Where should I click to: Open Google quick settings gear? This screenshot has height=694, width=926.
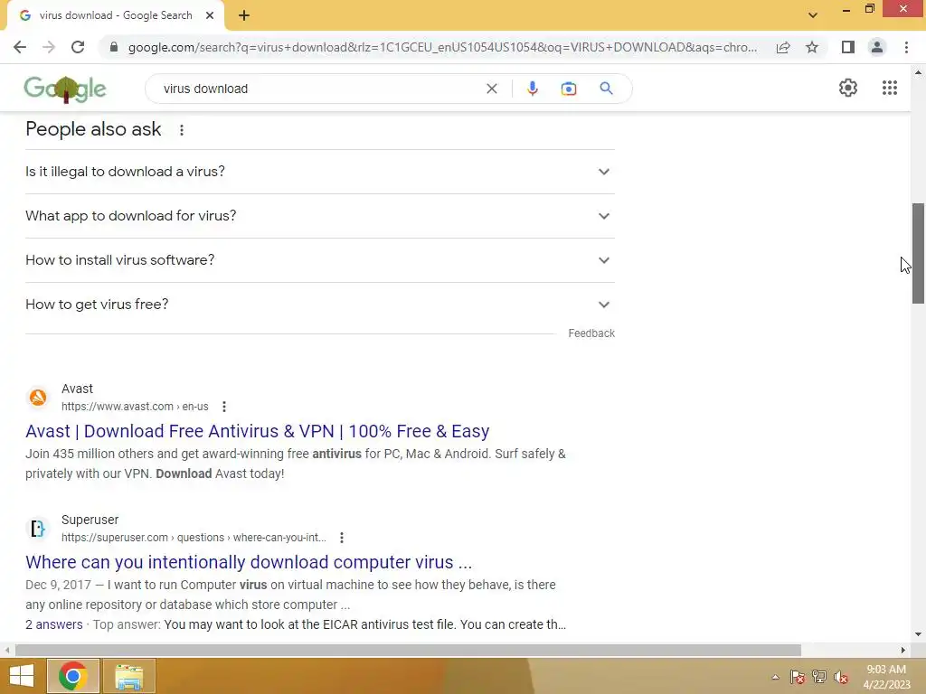tap(848, 88)
